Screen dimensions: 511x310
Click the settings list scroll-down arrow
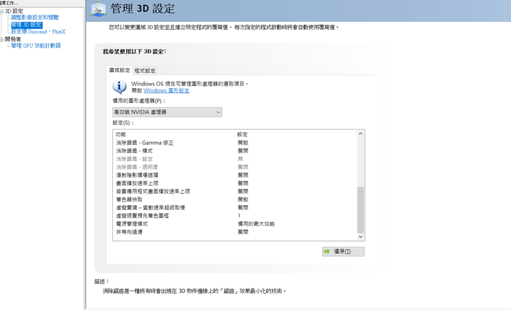[x=361, y=237]
